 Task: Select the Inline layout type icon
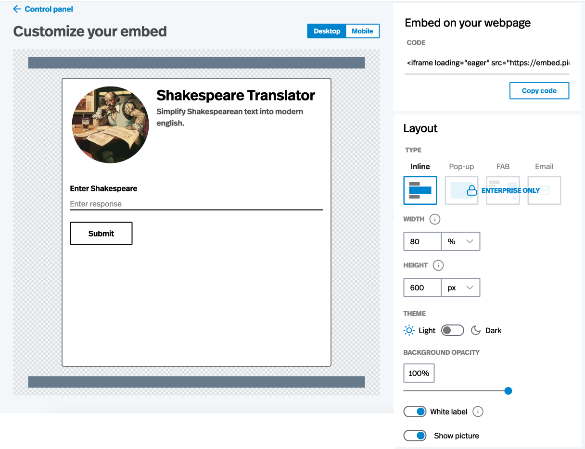click(420, 190)
